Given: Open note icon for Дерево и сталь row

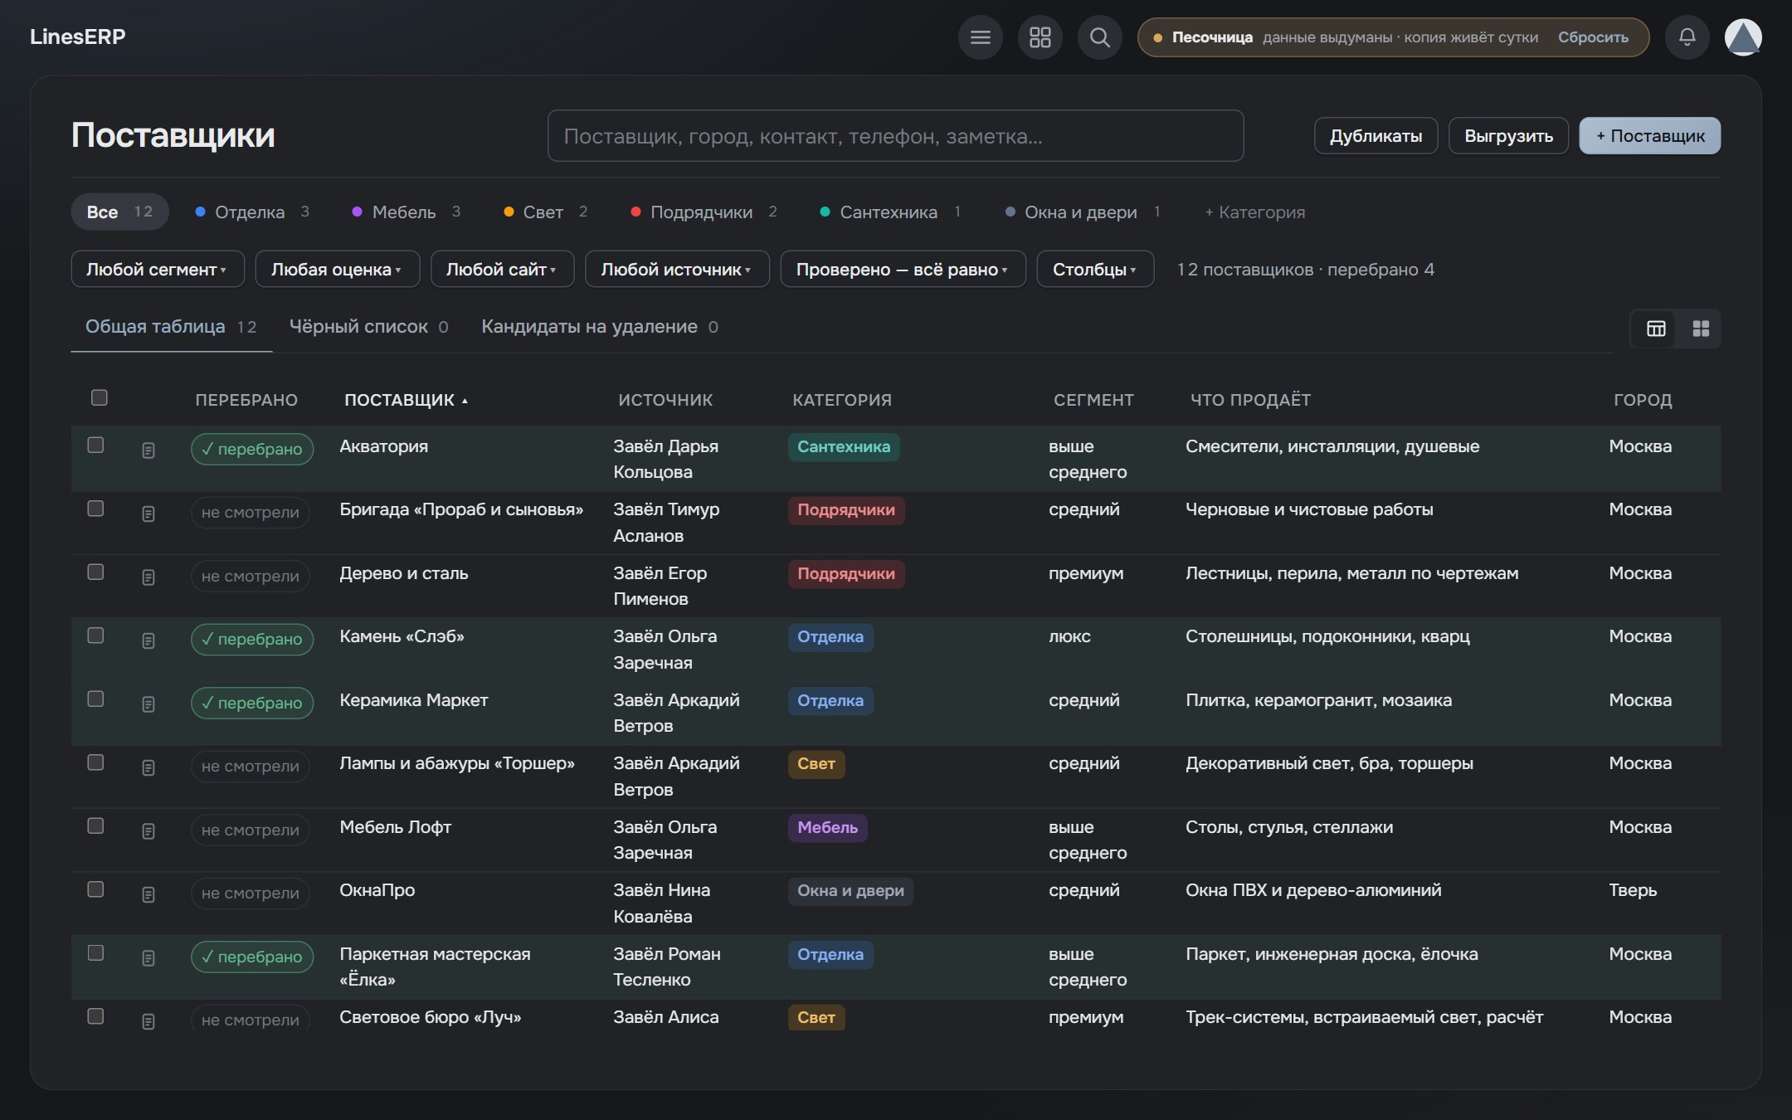Looking at the screenshot, I should [149, 577].
